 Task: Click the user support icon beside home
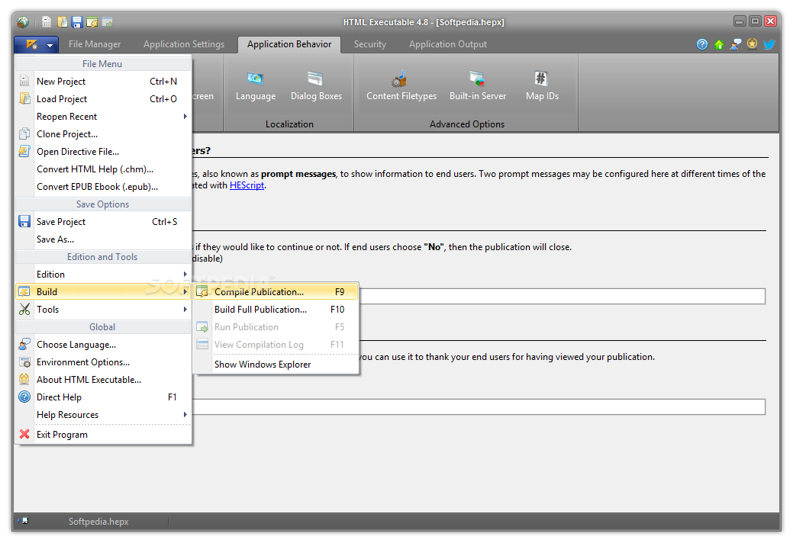coord(735,44)
